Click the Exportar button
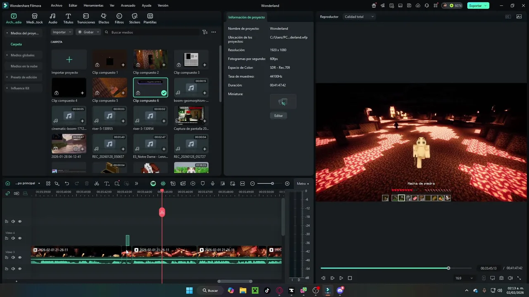Screen dimensions: 529x297 tap(478, 6)
